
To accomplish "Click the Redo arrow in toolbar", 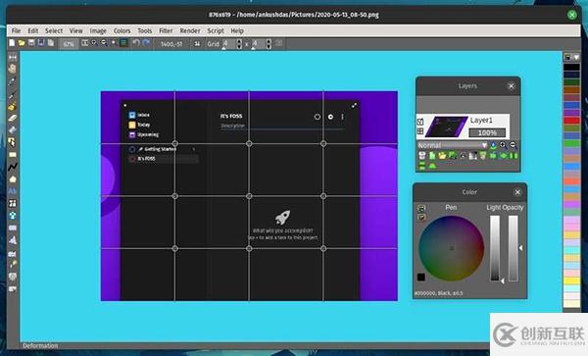I will (146, 43).
